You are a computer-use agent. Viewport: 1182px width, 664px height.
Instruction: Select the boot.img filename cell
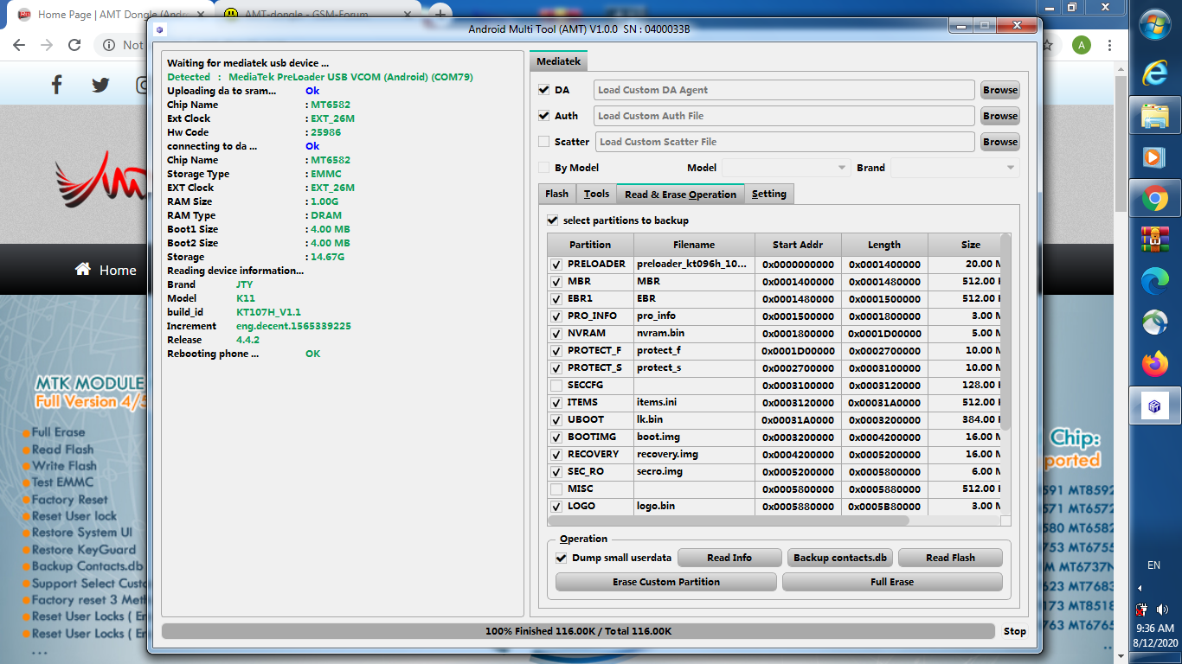point(694,437)
